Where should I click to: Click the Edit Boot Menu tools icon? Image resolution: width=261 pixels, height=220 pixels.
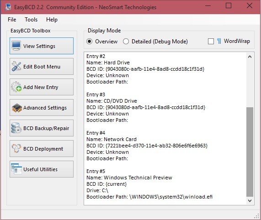(x=16, y=66)
